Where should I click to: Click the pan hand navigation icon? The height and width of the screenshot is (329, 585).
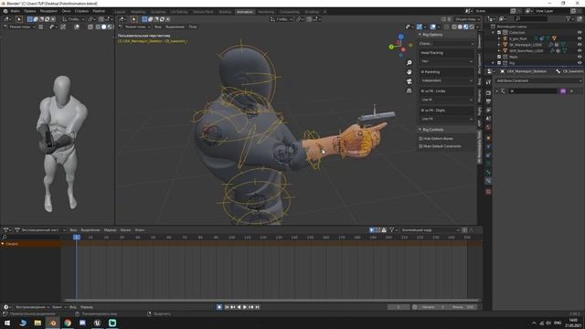pyautogui.click(x=409, y=72)
